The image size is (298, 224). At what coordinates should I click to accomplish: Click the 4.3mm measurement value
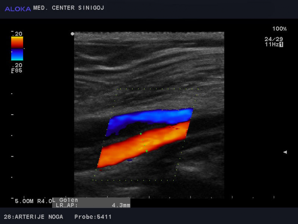pyautogui.click(x=121, y=206)
